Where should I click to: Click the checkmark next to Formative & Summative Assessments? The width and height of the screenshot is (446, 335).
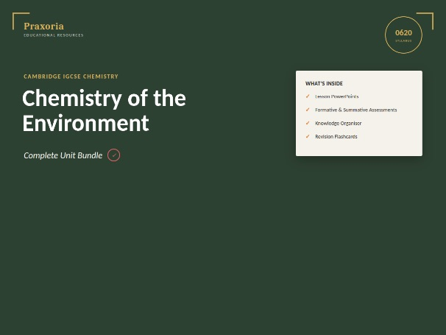coord(308,110)
